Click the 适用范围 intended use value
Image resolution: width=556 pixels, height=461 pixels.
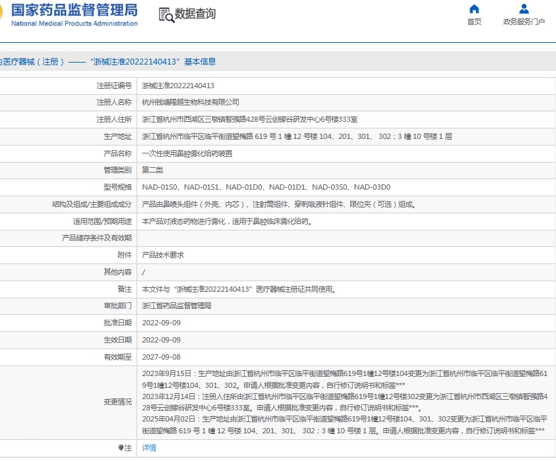pyautogui.click(x=227, y=221)
